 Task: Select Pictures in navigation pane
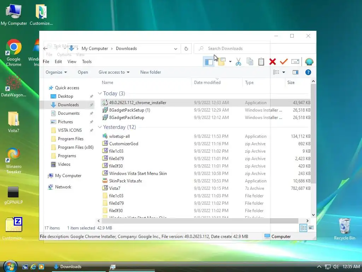tap(65, 122)
